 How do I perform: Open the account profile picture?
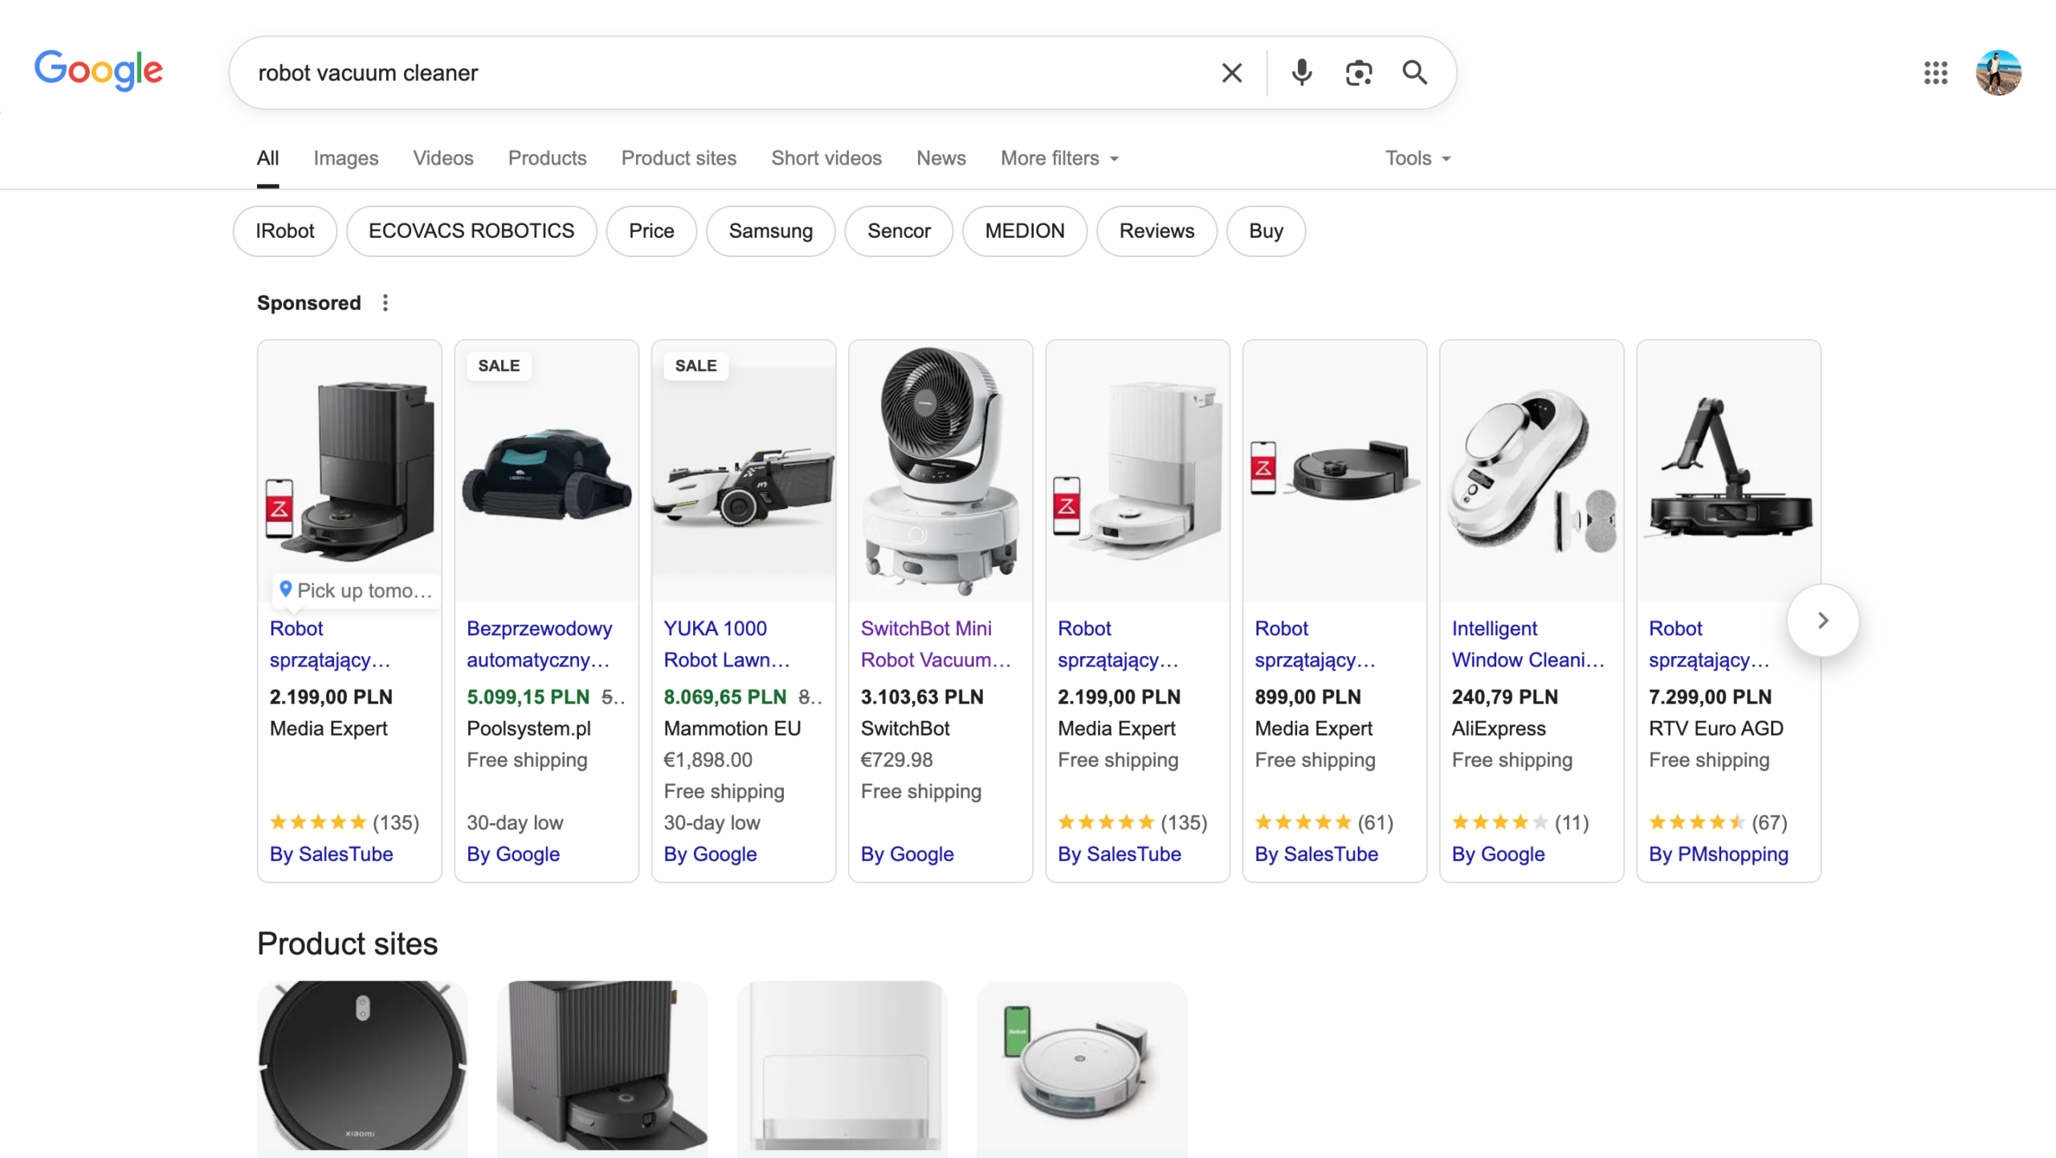point(1998,72)
